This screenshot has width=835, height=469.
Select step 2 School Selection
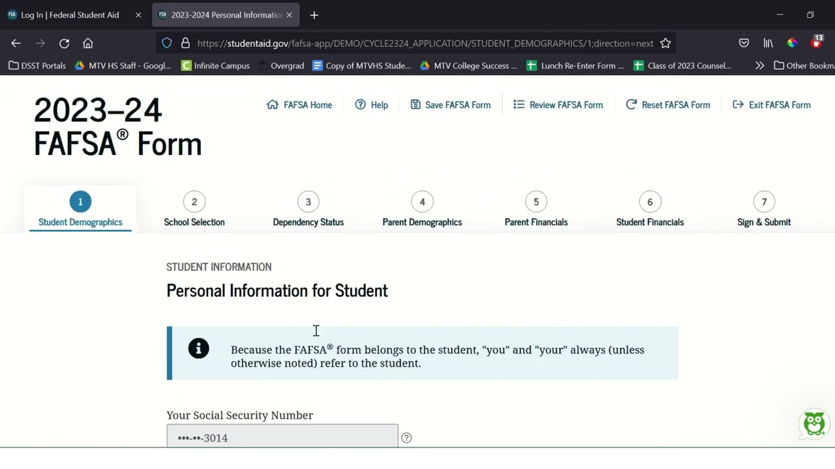click(x=194, y=210)
